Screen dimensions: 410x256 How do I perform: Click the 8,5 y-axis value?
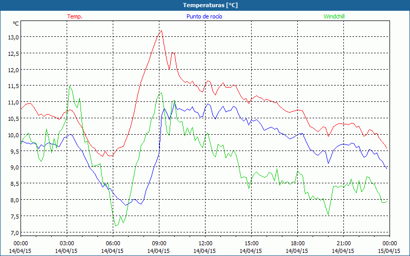[x=15, y=184]
